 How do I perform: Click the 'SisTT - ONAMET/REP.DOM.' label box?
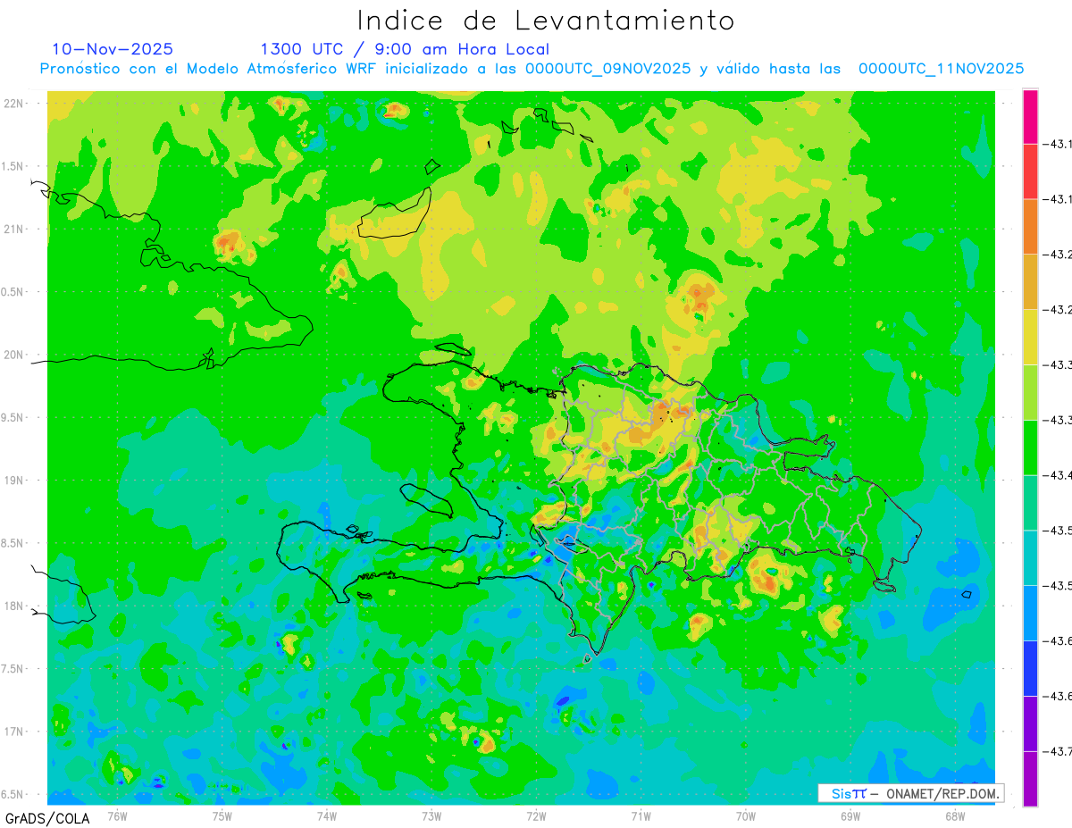pyautogui.click(x=911, y=793)
